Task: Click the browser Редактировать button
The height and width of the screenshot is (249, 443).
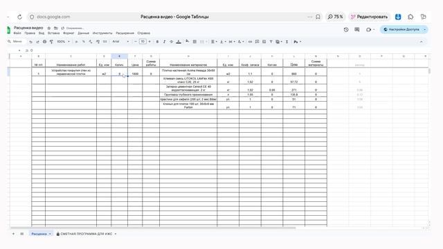Action: coord(369,17)
